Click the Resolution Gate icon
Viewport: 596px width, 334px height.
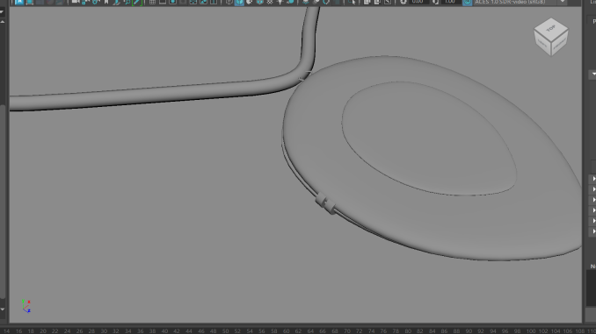pyautogui.click(x=172, y=2)
